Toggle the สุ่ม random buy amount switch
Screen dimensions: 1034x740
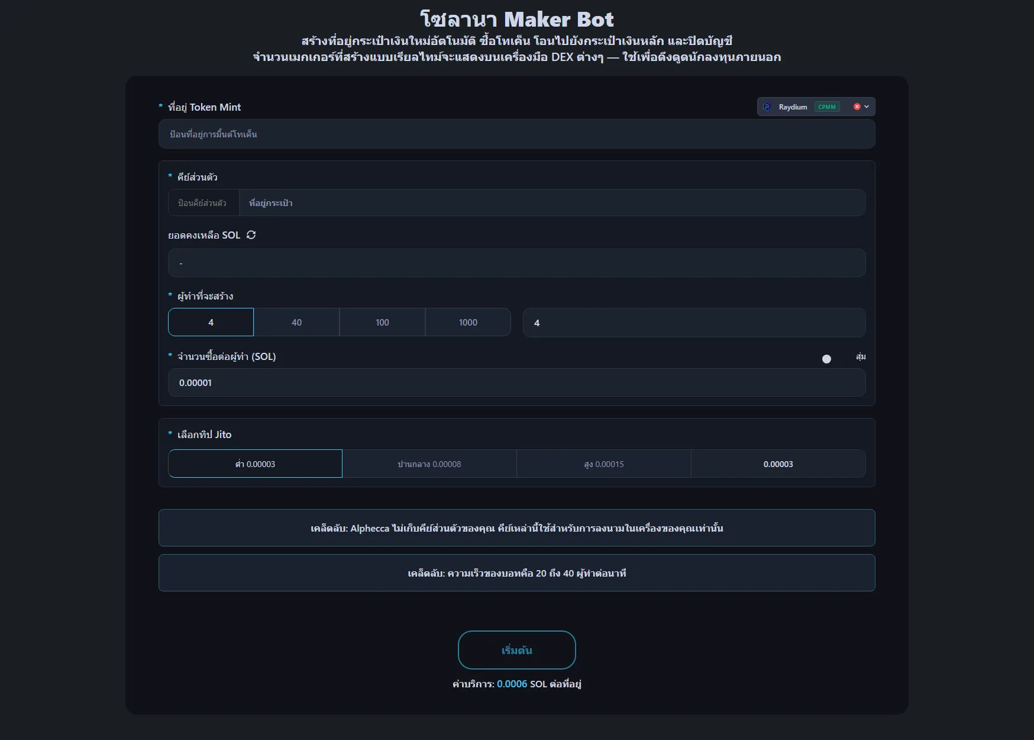point(826,359)
